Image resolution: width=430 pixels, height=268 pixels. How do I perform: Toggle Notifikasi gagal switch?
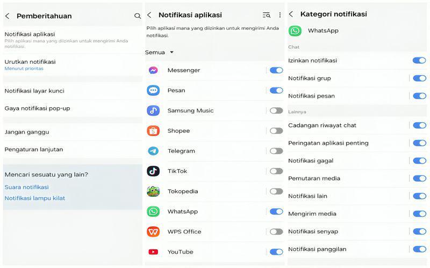tap(419, 161)
